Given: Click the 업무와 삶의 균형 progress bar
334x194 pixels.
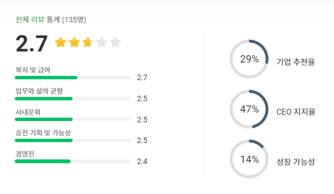Looking at the screenshot, I should point(73,99).
